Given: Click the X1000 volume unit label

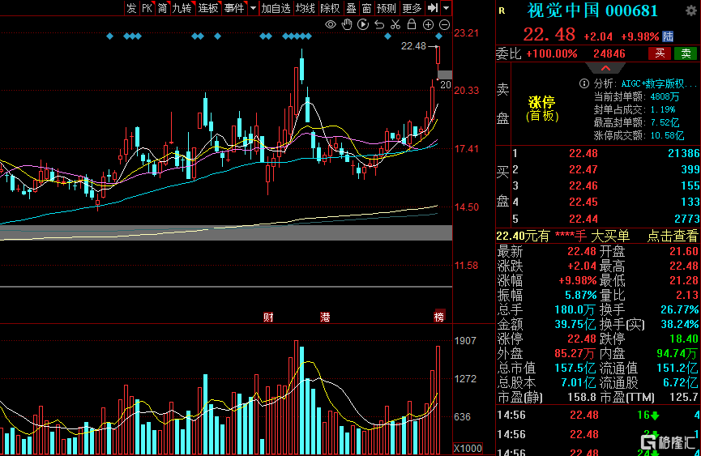Looking at the screenshot, I should pyautogui.click(x=468, y=449).
